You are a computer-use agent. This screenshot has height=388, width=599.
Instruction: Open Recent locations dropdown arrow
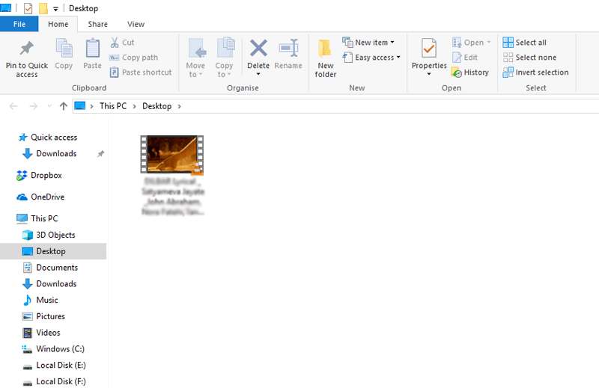pos(49,106)
